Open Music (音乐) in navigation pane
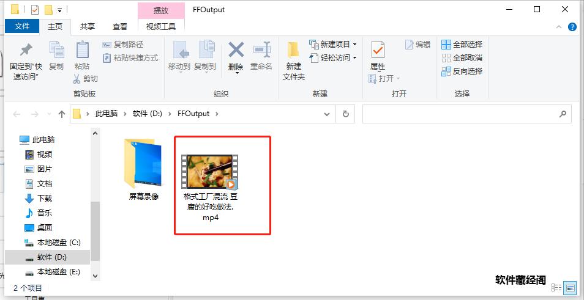584x300 pixels. tap(39, 213)
